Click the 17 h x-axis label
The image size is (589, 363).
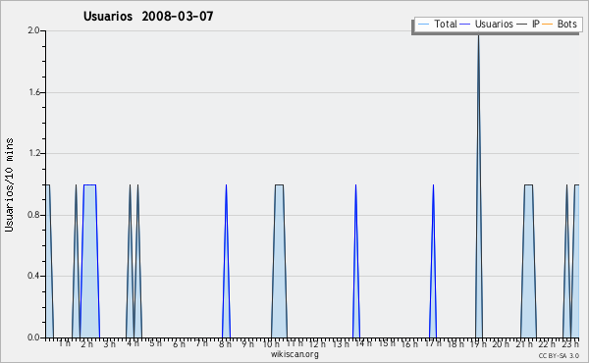[x=433, y=343]
